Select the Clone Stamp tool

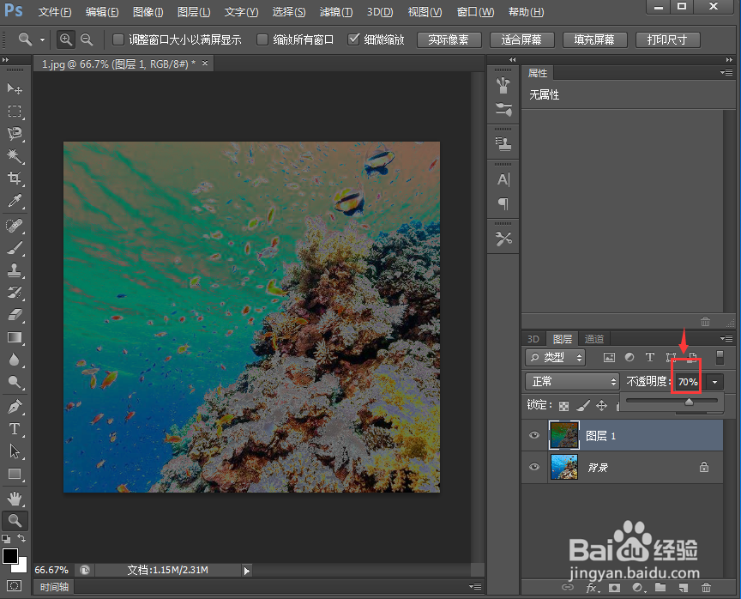pyautogui.click(x=15, y=270)
